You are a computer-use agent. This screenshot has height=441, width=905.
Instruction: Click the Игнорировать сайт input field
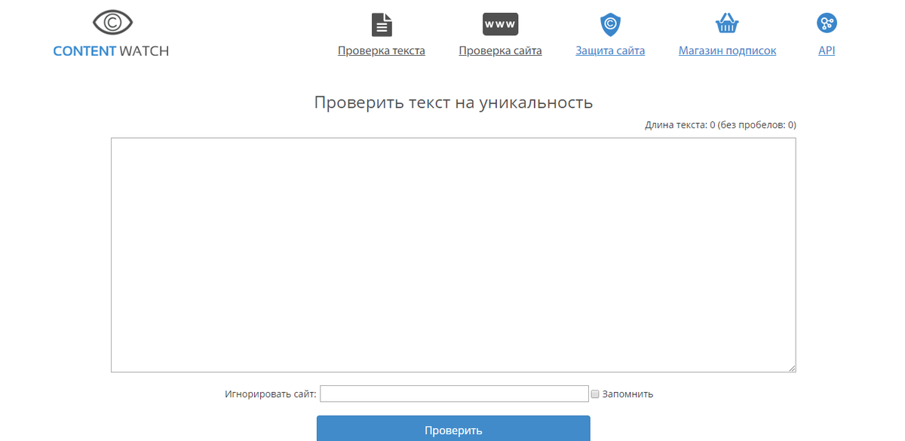click(x=454, y=393)
